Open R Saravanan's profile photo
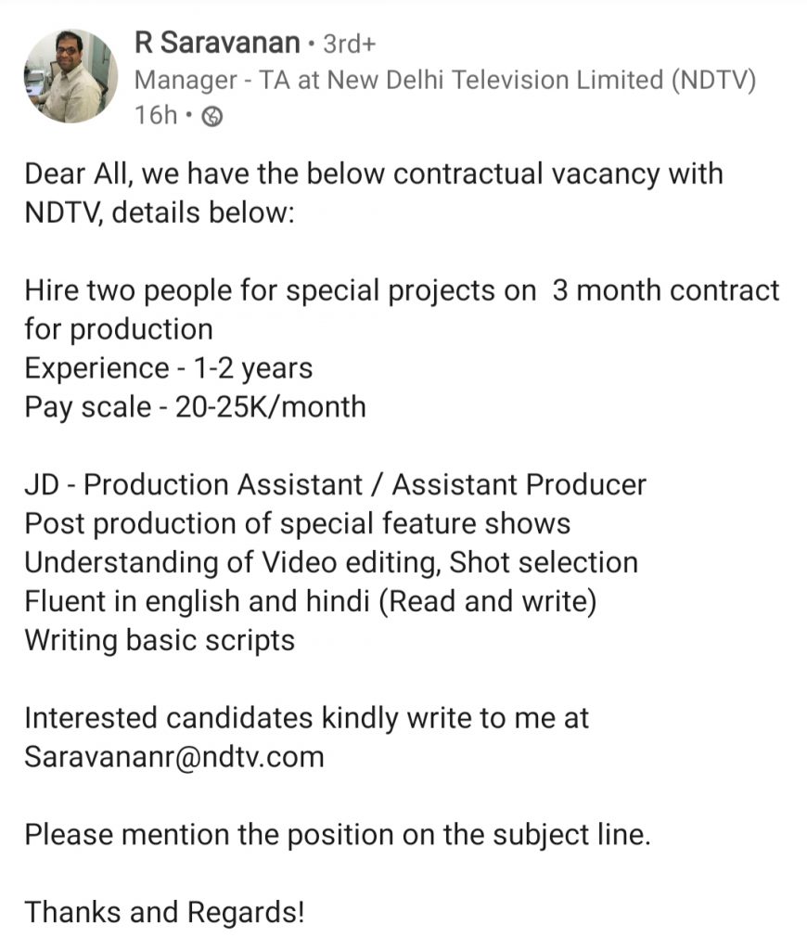Image resolution: width=807 pixels, height=950 pixels. click(70, 76)
